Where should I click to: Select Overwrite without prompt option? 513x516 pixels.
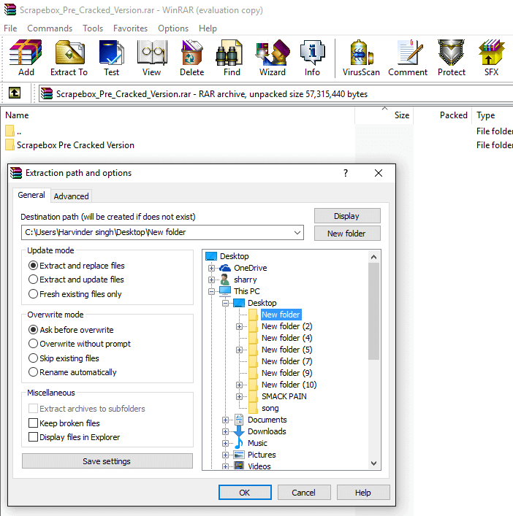(x=33, y=344)
